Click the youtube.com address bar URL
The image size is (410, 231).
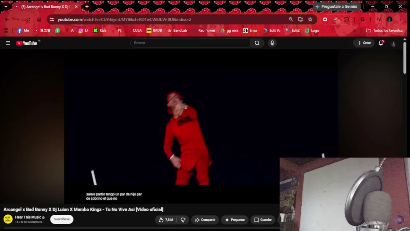[124, 20]
